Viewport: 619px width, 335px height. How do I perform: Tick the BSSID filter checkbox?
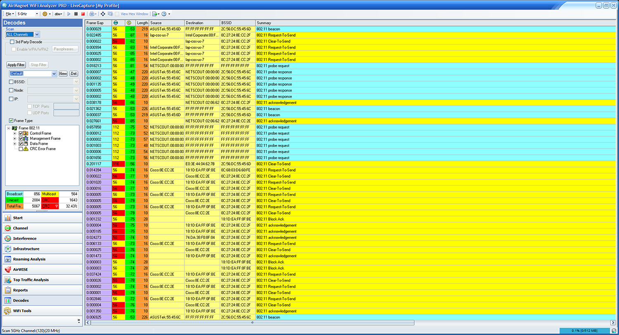coord(11,82)
